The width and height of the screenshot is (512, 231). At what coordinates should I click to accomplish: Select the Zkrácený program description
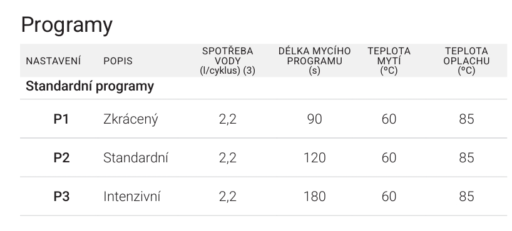pyautogui.click(x=131, y=120)
